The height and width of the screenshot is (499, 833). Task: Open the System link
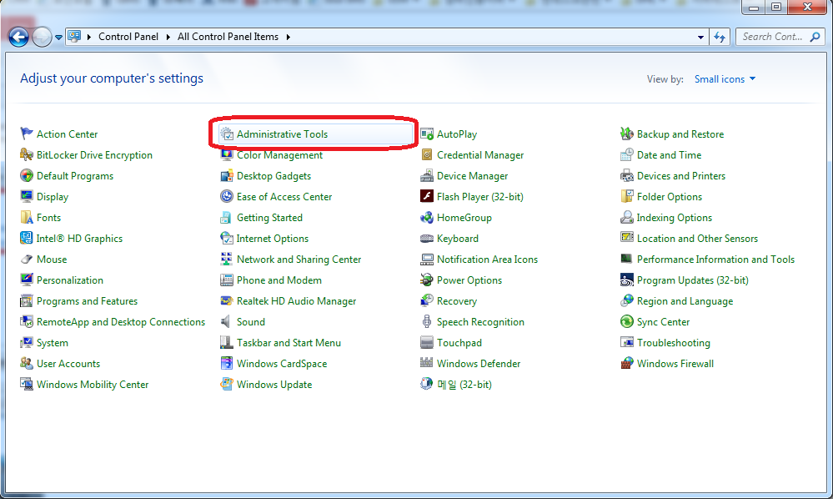tap(52, 343)
